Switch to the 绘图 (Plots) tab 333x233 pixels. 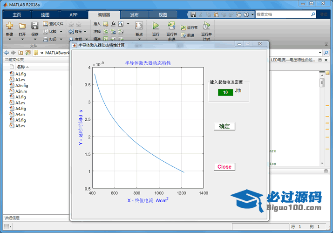point(45,14)
